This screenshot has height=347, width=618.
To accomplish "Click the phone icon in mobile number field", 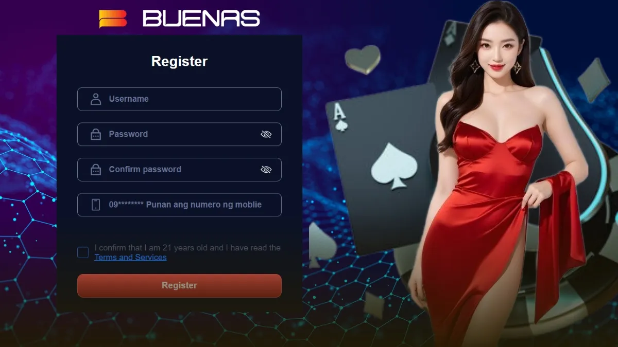I will tap(96, 205).
